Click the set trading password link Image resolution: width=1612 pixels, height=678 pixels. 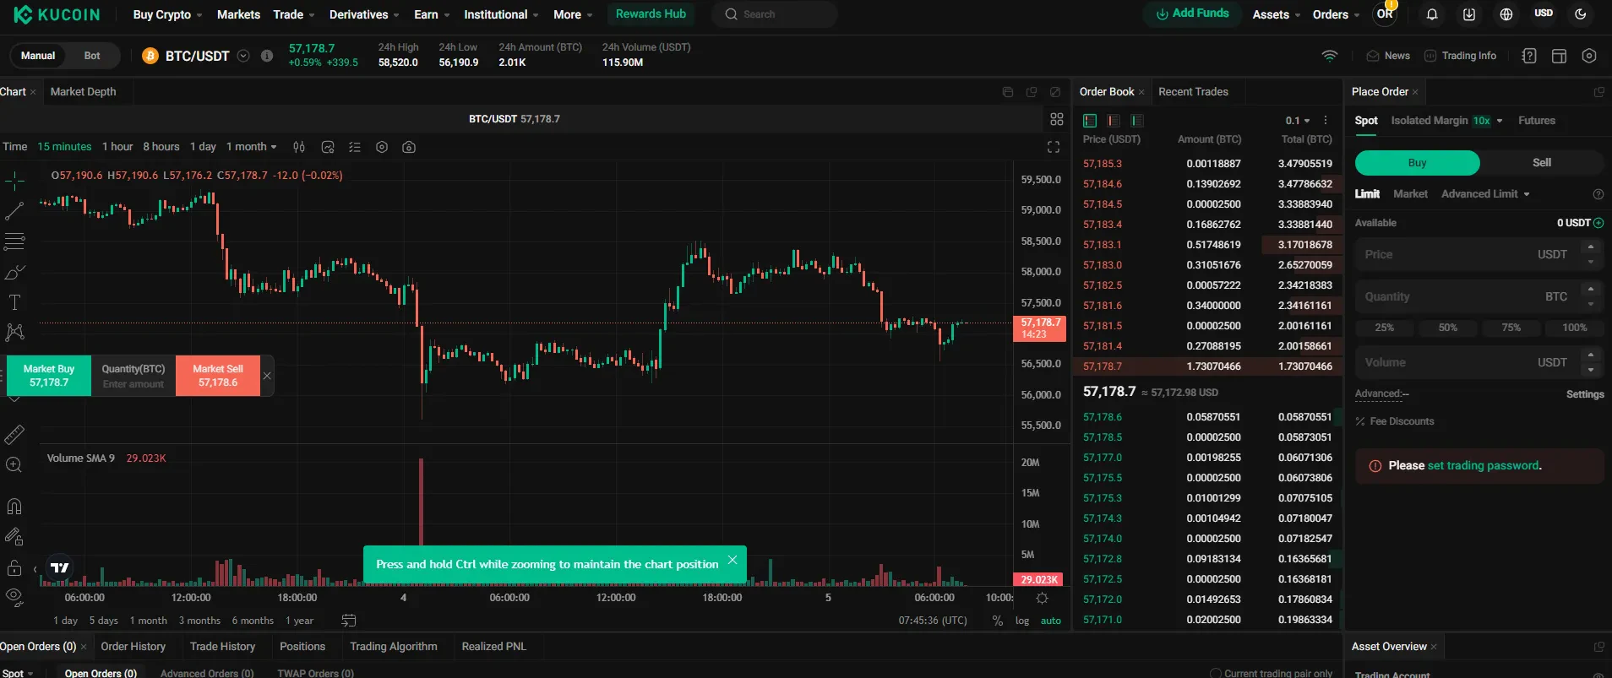click(x=1483, y=466)
